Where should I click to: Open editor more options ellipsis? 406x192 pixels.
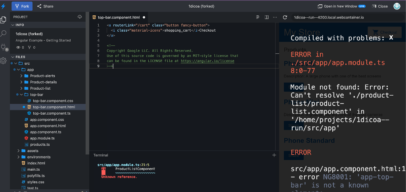pyautogui.click(x=275, y=17)
